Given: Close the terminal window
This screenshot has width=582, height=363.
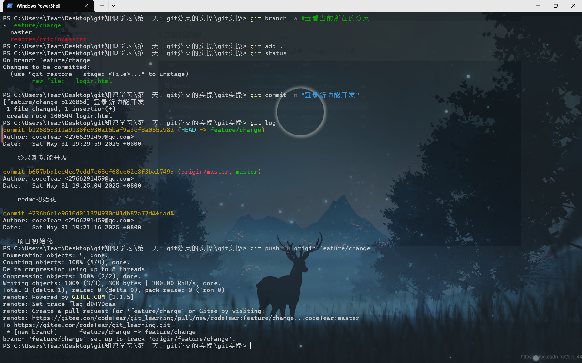Looking at the screenshot, I should click(x=573, y=6).
